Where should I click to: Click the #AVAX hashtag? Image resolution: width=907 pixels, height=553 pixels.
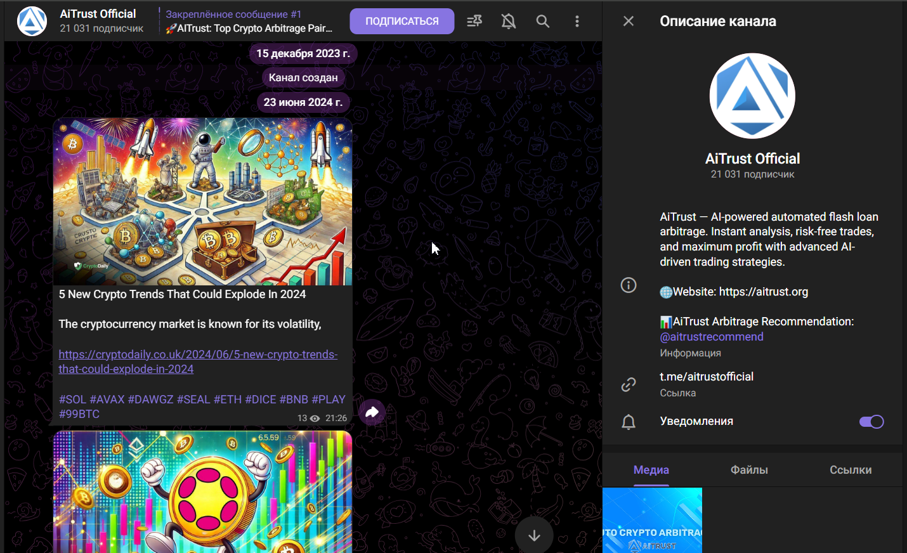tap(107, 400)
